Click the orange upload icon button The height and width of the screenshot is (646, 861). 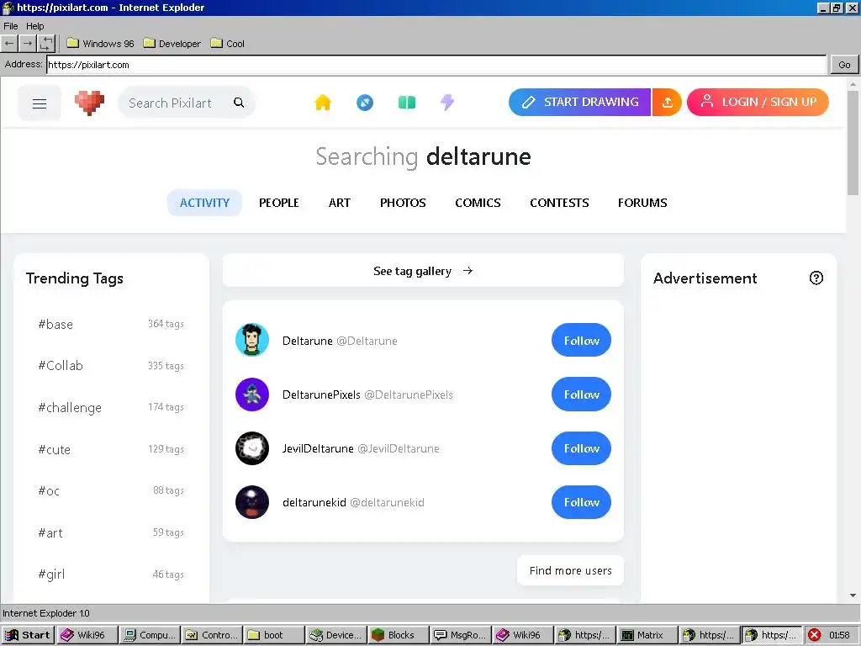[667, 102]
